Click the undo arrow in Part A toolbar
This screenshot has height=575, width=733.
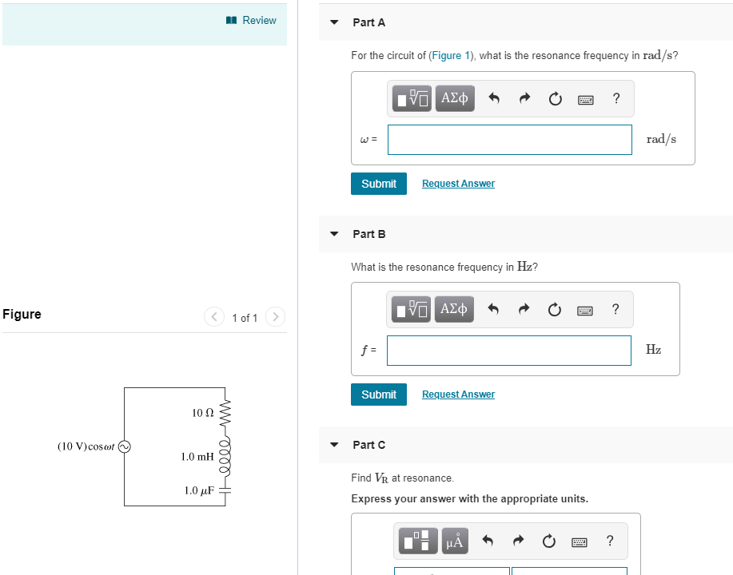click(x=494, y=98)
